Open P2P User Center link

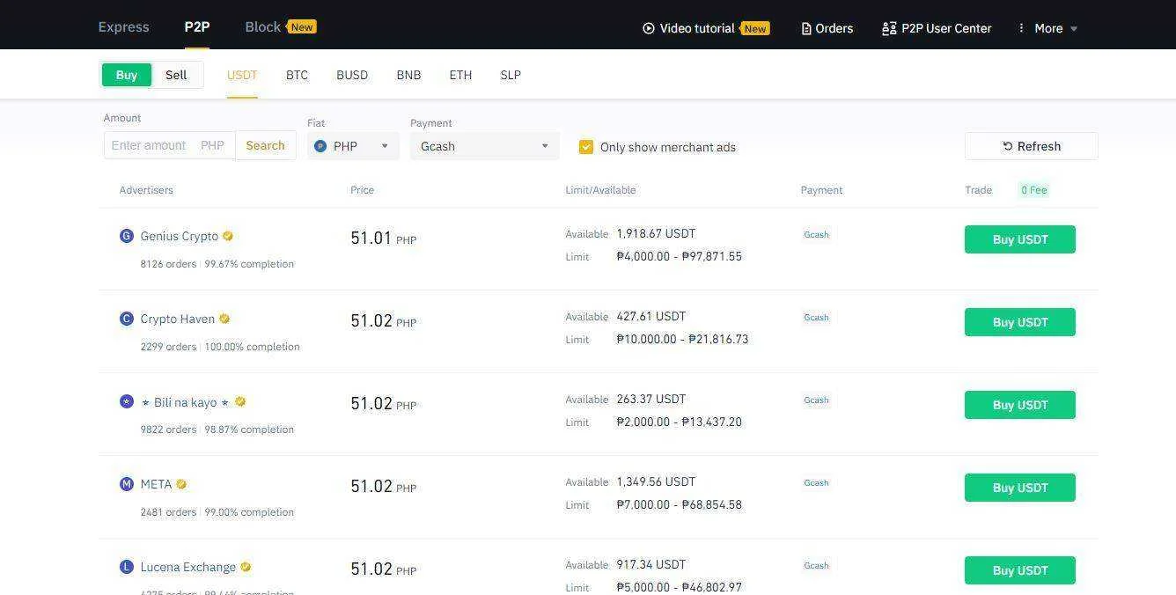tap(946, 28)
